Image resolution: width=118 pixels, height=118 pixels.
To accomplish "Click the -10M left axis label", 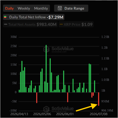I will click(x=13, y=111).
